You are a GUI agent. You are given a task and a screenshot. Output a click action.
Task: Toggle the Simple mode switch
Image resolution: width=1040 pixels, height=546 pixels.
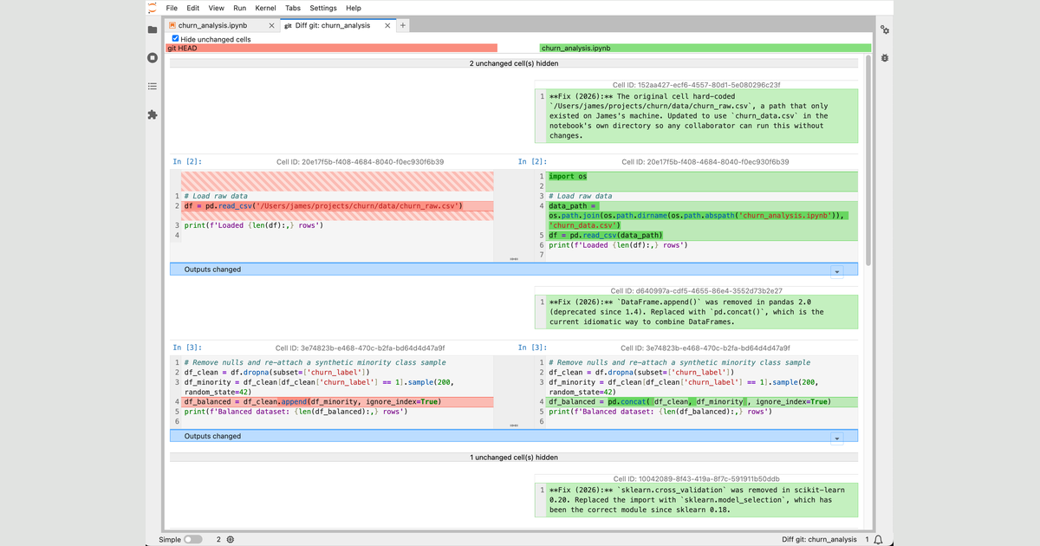(x=192, y=540)
